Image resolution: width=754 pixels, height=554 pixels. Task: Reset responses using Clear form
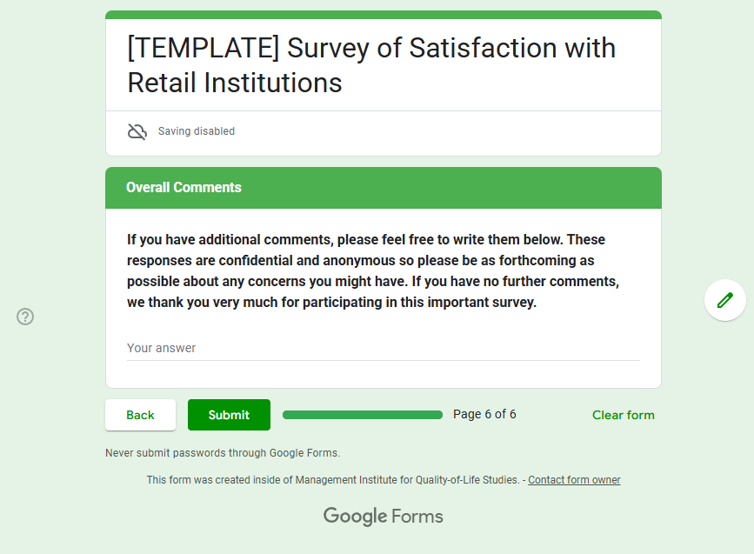point(623,415)
